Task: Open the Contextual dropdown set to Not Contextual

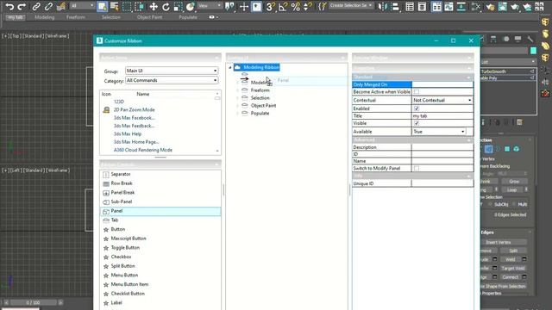Action: pyautogui.click(x=442, y=100)
